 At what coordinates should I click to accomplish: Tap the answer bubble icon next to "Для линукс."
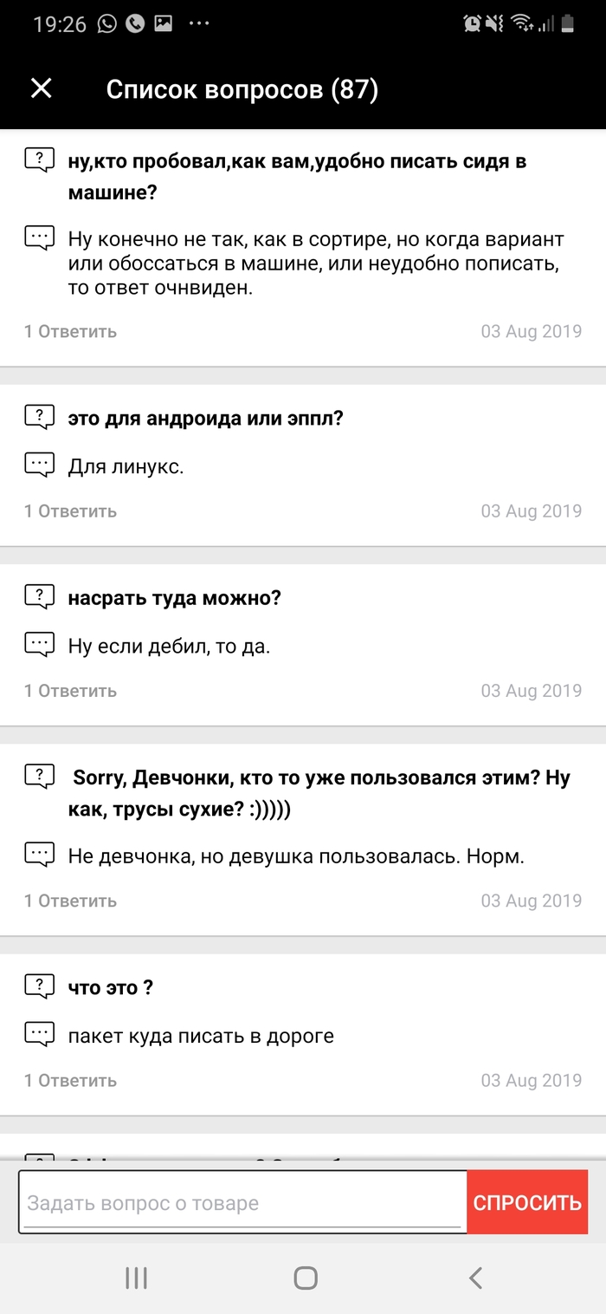pos(39,465)
